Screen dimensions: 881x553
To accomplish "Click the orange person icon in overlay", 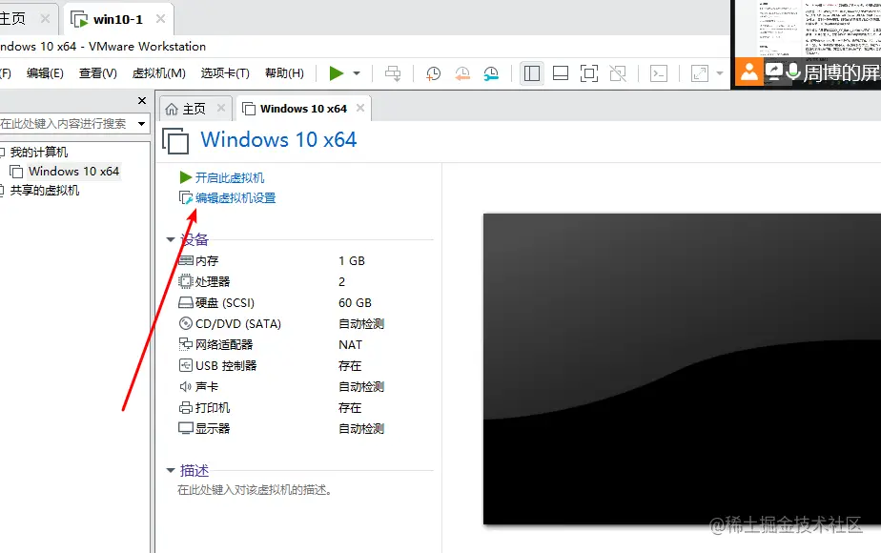I will click(x=749, y=72).
